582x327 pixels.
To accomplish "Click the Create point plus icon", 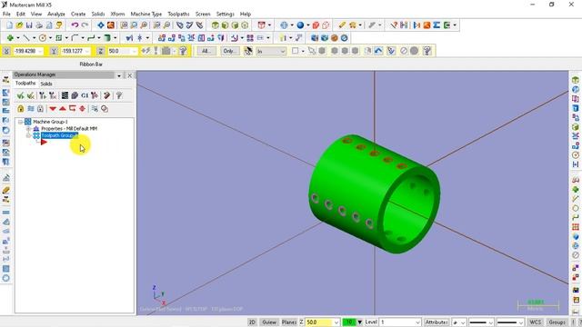I will (10, 38).
